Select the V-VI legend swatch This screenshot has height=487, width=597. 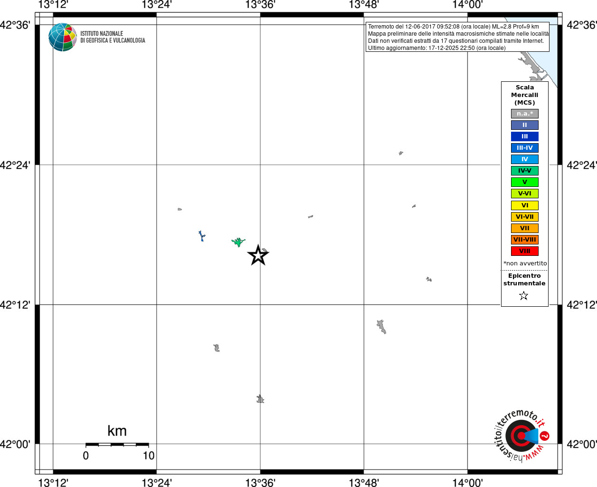point(525,194)
